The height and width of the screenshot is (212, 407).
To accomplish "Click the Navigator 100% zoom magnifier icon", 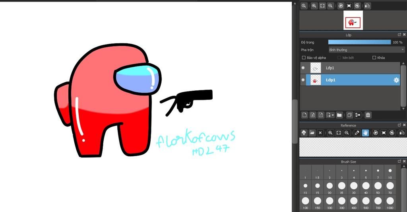I will pyautogui.click(x=304, y=6).
